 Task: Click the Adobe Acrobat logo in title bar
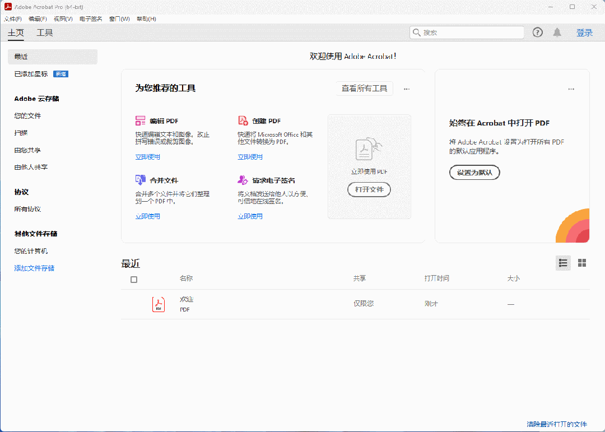point(8,7)
